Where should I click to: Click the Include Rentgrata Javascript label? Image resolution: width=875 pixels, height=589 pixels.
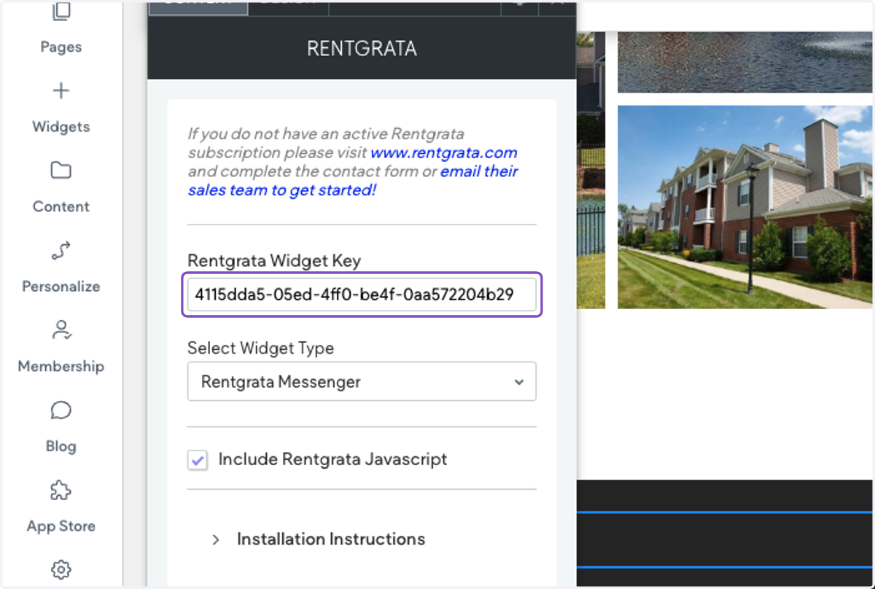(x=332, y=459)
